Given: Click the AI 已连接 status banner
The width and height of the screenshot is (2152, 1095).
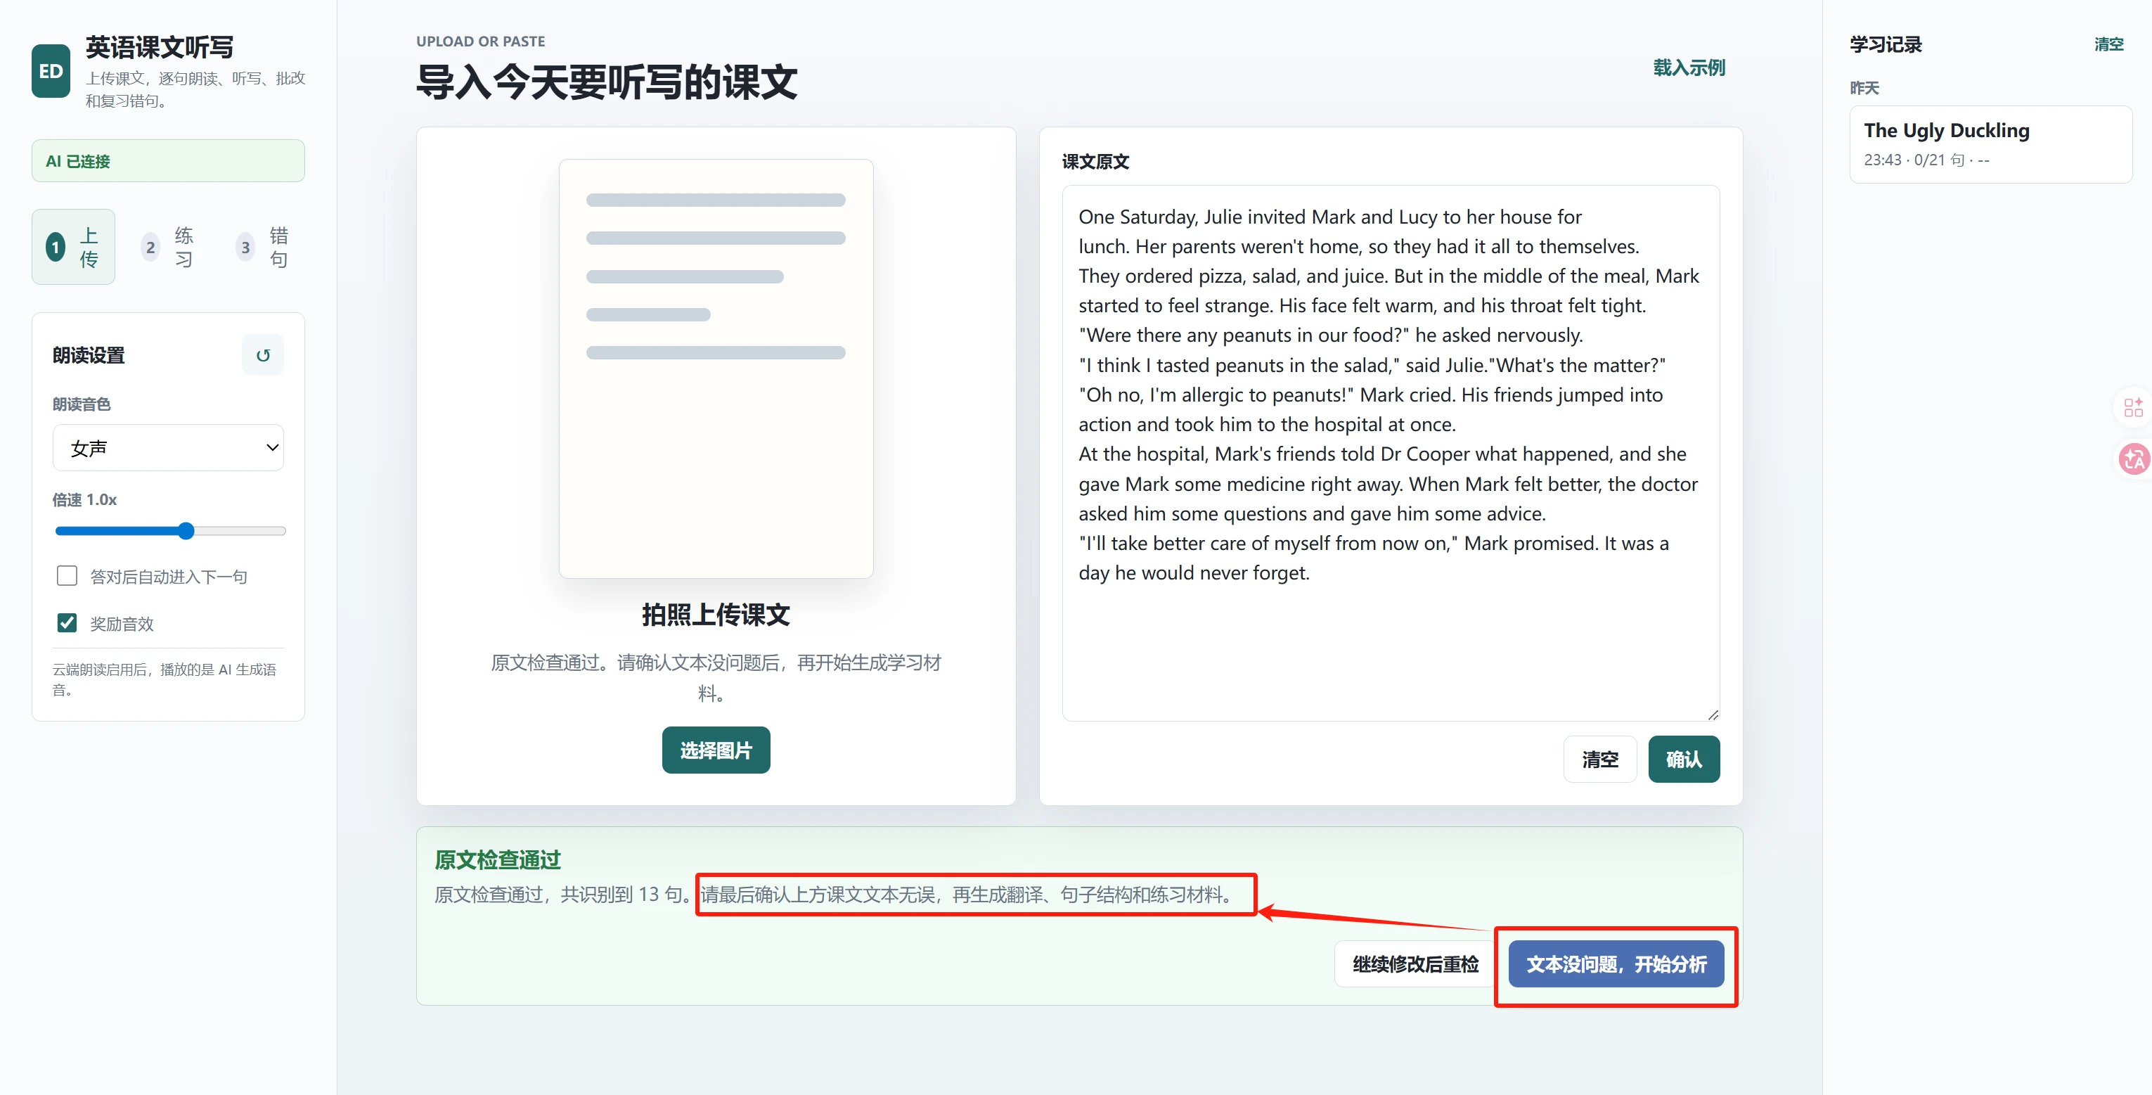Looking at the screenshot, I should click(x=168, y=160).
